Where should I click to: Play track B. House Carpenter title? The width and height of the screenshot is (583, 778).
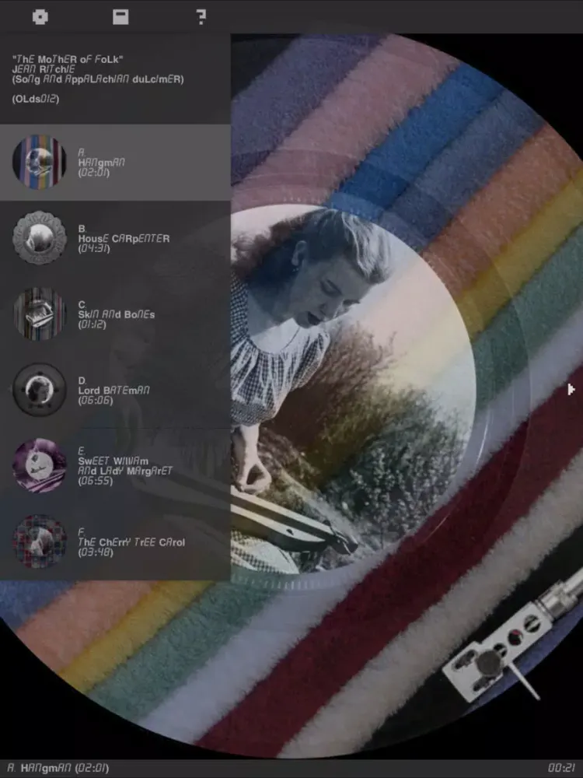click(x=124, y=238)
